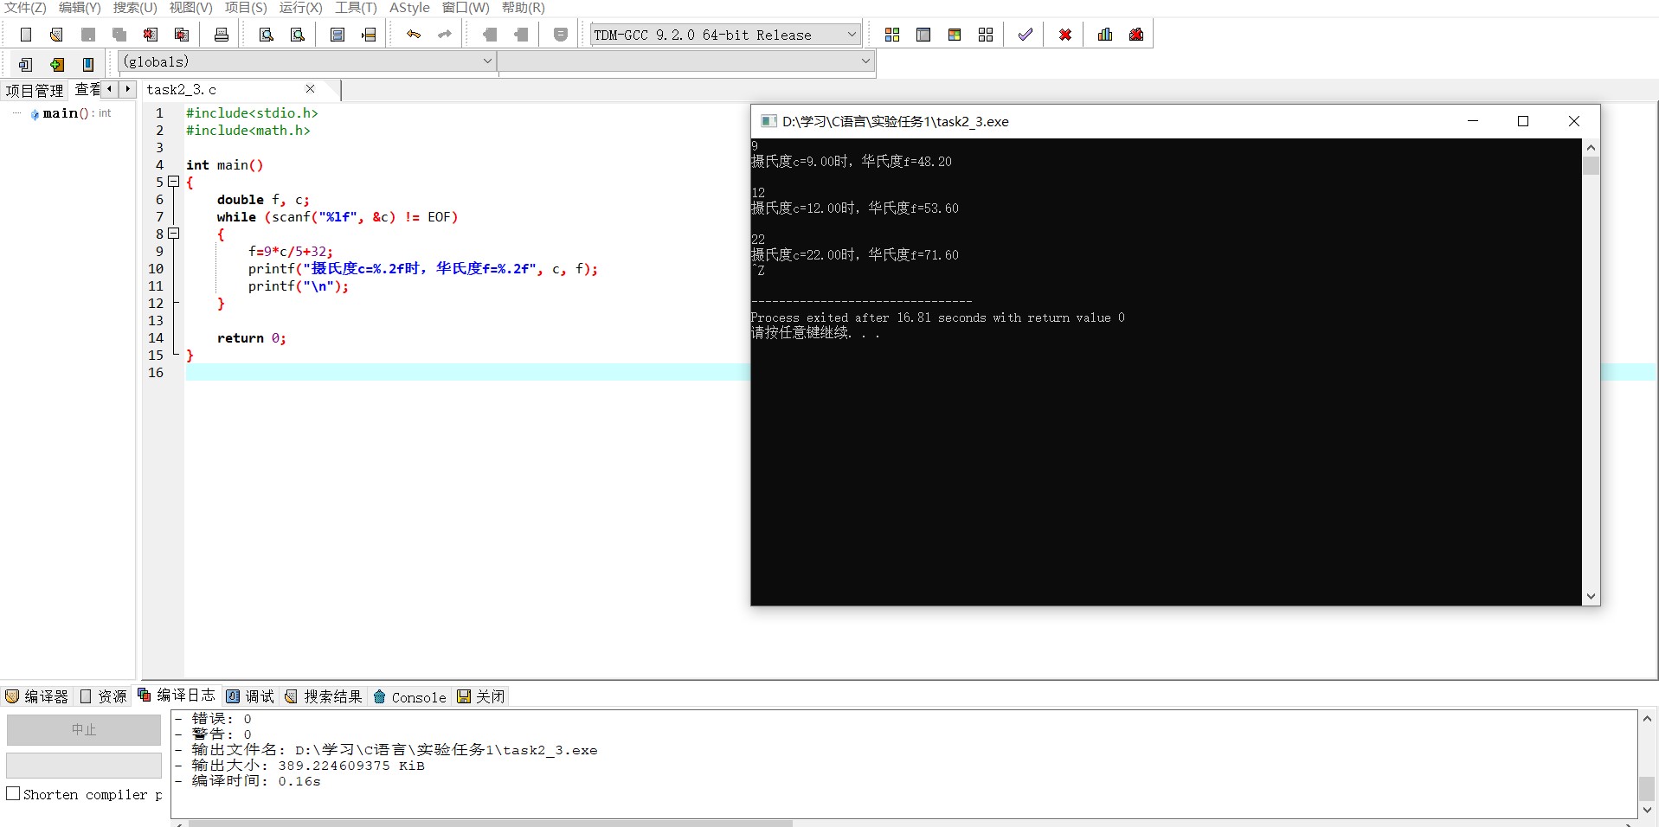Viewport: 1659px width, 827px height.
Task: Switch to the 资源 bottom tab
Action: [104, 696]
